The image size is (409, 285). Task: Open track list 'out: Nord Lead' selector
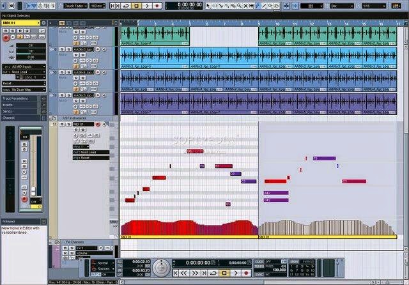coord(91,152)
